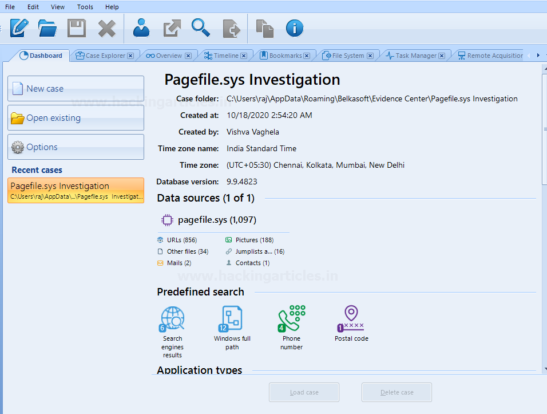Open Postal code predefined search

coord(351,324)
